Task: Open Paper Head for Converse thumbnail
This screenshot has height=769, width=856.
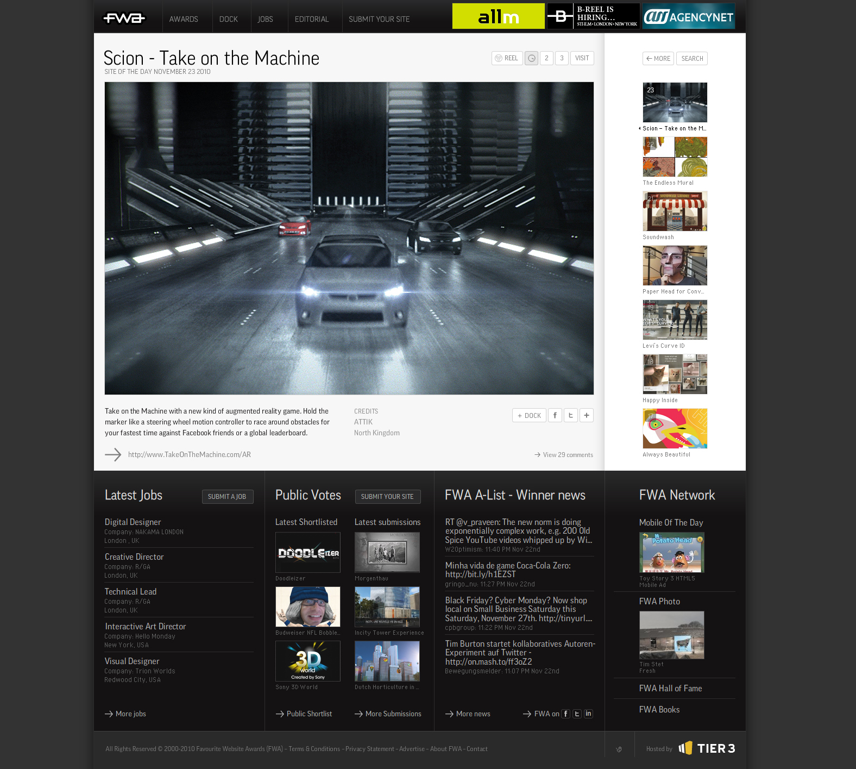Action: click(x=675, y=265)
